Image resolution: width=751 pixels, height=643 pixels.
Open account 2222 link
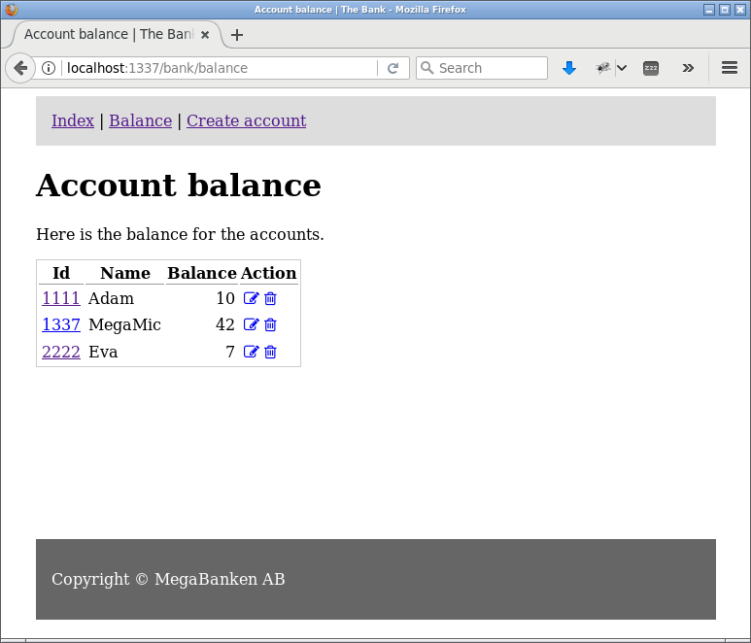pyautogui.click(x=61, y=352)
